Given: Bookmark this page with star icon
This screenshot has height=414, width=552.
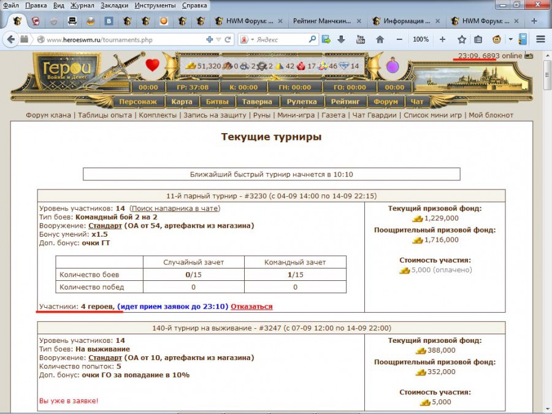Looking at the screenshot, I should [462, 39].
